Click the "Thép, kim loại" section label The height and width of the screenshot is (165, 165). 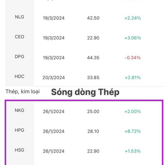[23, 92]
